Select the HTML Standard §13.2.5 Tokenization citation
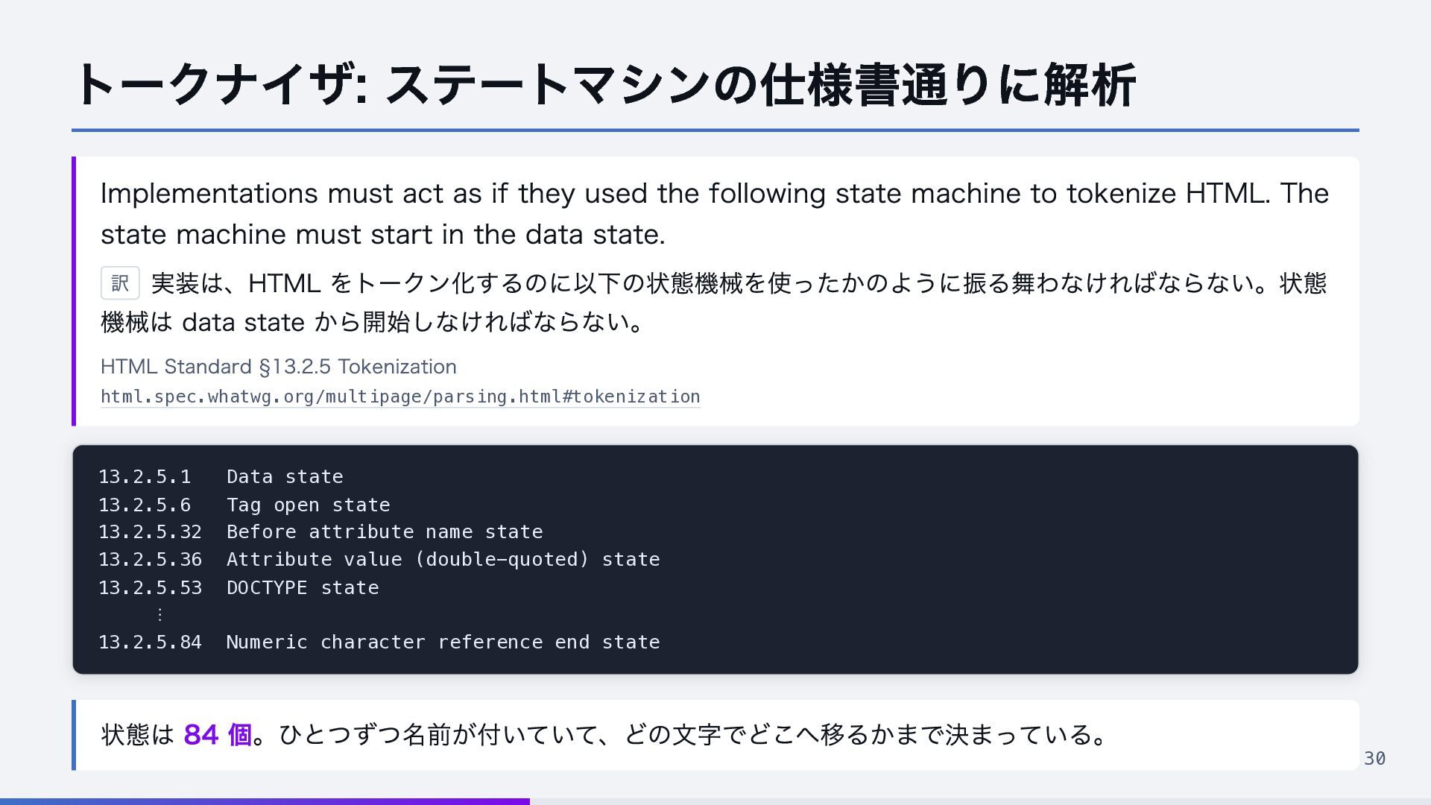 click(279, 367)
